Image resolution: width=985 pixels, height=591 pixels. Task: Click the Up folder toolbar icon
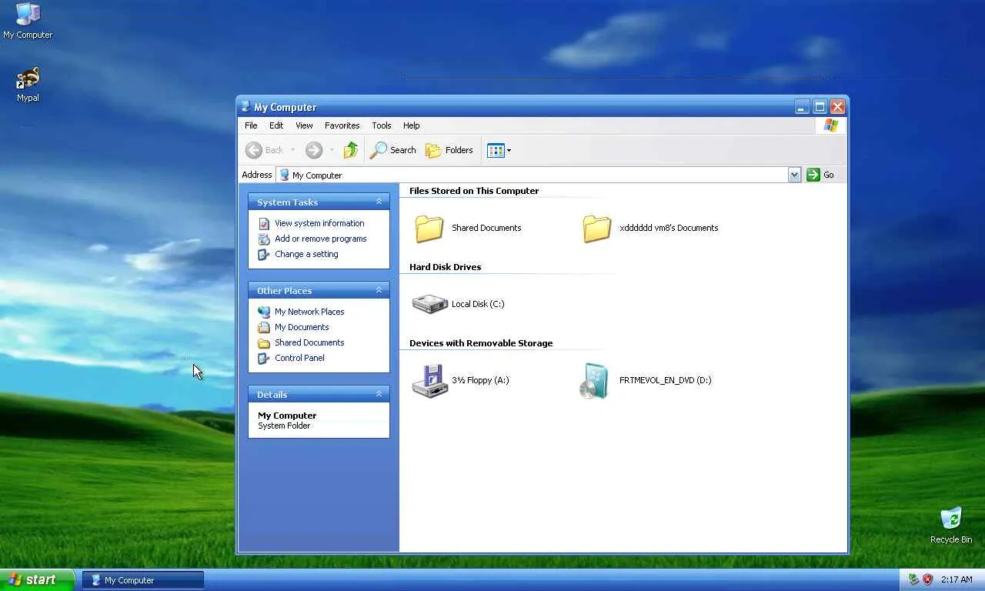[x=351, y=150]
